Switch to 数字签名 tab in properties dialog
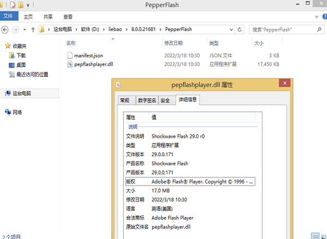The image size is (327, 239). click(x=147, y=100)
